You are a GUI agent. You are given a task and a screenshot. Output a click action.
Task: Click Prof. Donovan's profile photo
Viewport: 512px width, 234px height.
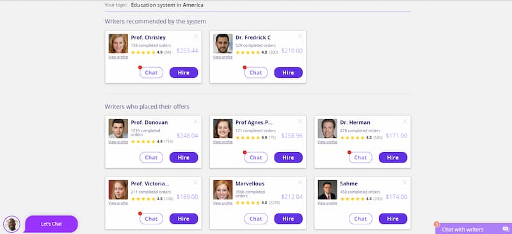[x=118, y=129]
